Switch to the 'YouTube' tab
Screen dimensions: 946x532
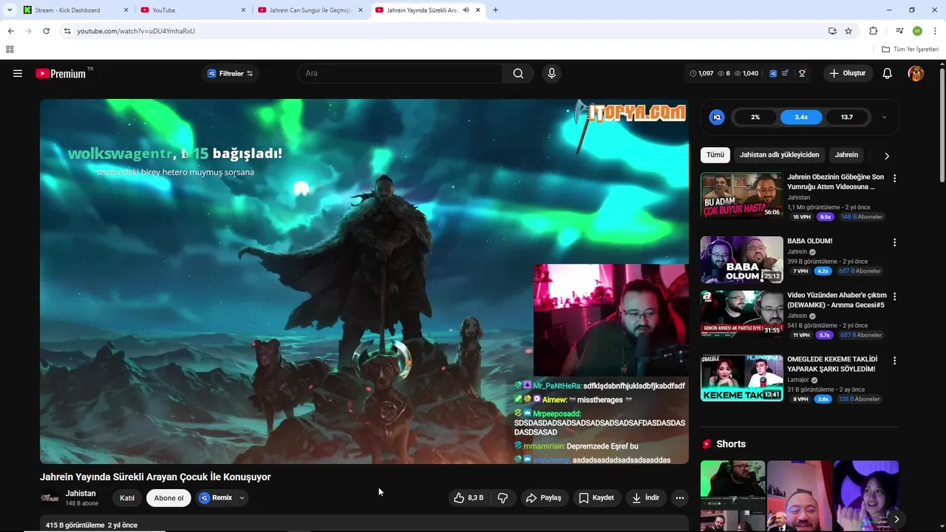pyautogui.click(x=193, y=10)
